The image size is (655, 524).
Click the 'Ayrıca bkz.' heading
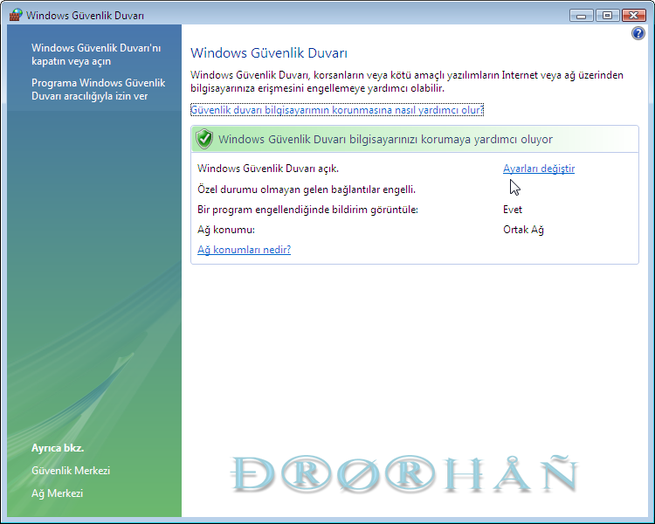pyautogui.click(x=58, y=448)
